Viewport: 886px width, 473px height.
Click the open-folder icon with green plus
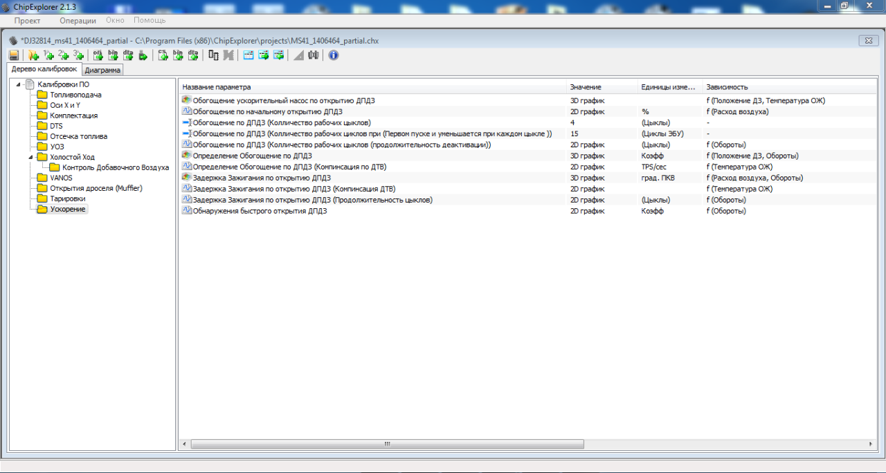pos(33,55)
